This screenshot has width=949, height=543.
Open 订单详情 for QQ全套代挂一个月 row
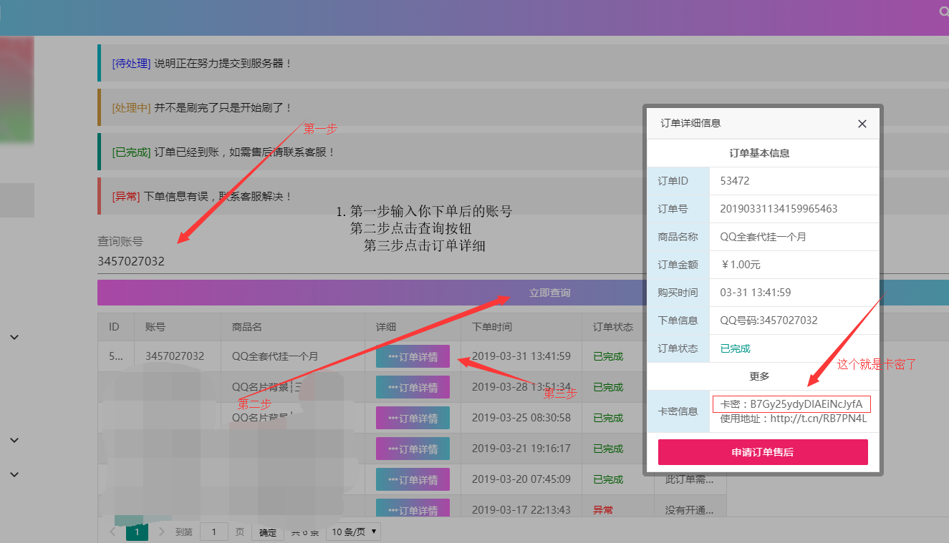[413, 356]
